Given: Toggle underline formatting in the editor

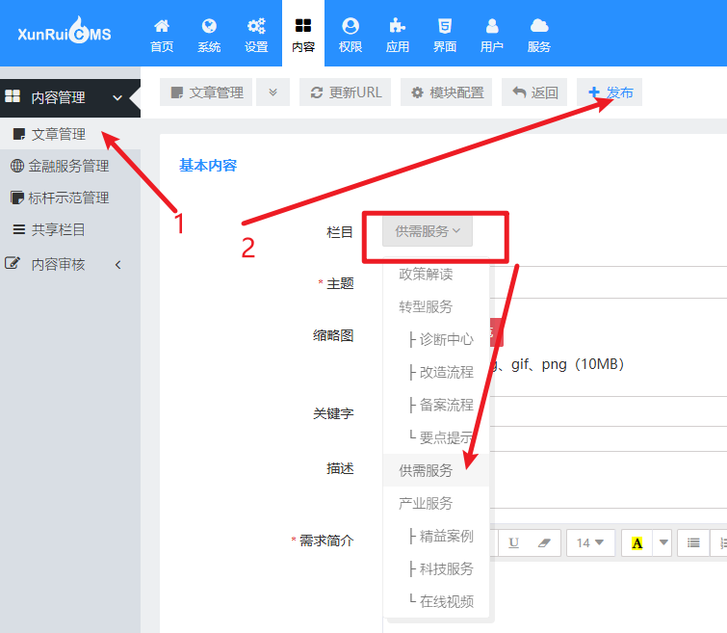Looking at the screenshot, I should point(513,543).
